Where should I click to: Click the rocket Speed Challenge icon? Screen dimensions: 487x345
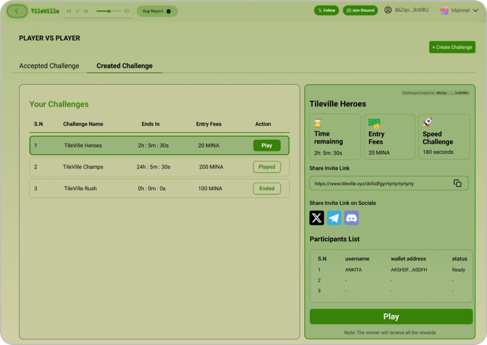(x=427, y=122)
